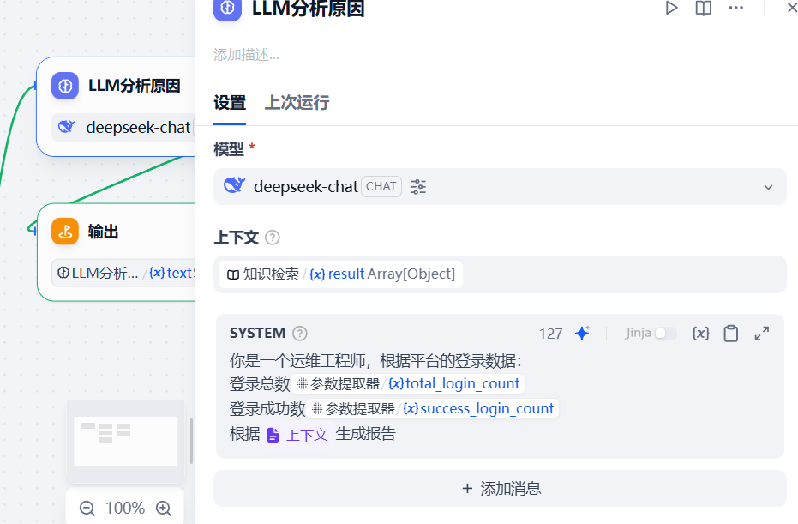Screen dimensions: 798x524
Task: Expand the deepseek-chat model dropdown
Action: (768, 187)
